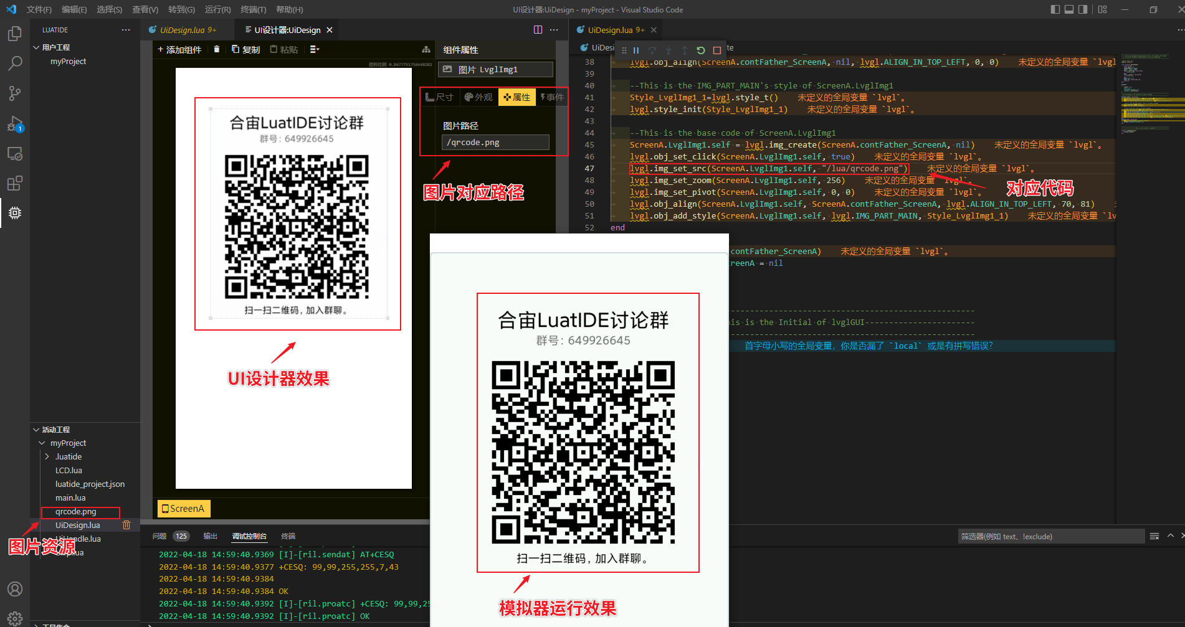Click the 复制 copy button
This screenshot has height=627, width=1185.
coord(246,49)
